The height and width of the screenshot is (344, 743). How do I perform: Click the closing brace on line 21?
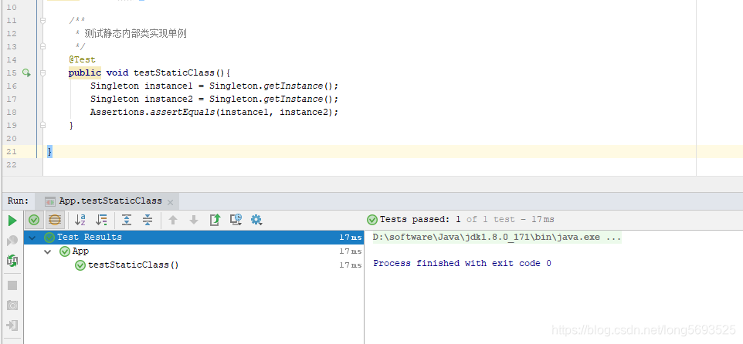click(x=49, y=152)
